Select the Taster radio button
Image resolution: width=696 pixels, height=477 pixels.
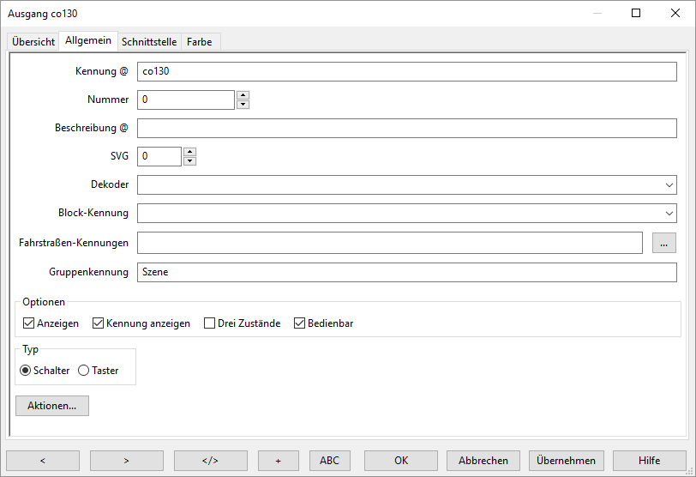[x=84, y=371]
